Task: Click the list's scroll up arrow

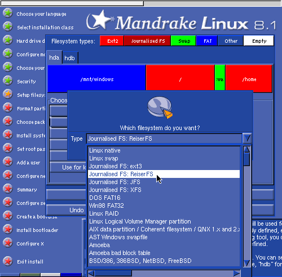Action: pos(246,149)
